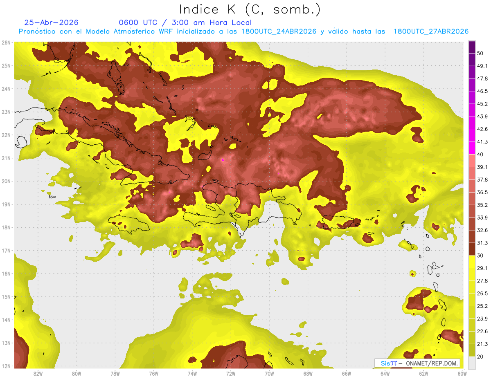Click the magenta 41.3 colorbar segment

[472, 148]
